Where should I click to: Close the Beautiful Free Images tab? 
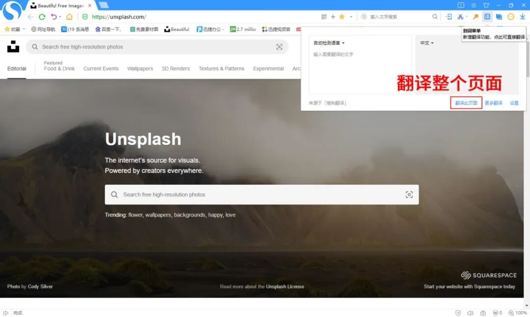pyautogui.click(x=90, y=5)
